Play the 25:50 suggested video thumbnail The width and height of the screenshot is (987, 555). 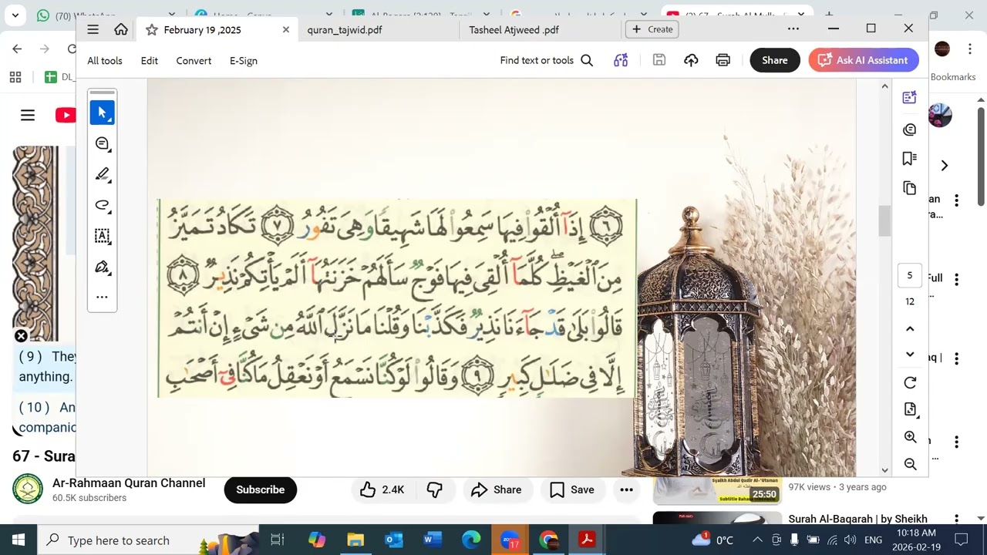tap(717, 490)
